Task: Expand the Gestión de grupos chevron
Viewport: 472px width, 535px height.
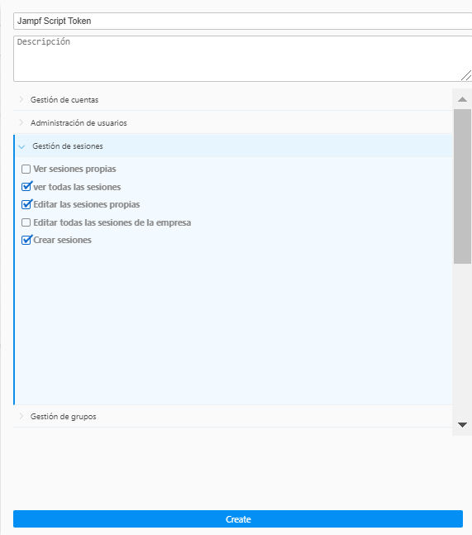Action: 21,416
